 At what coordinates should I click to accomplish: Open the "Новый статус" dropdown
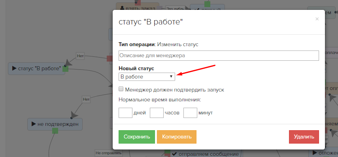coord(147,77)
